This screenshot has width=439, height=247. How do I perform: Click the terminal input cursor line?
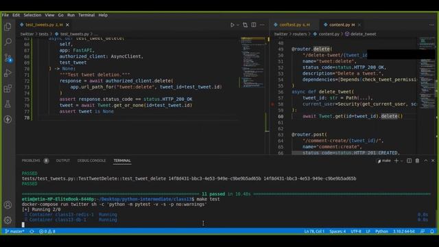[x=23, y=224]
